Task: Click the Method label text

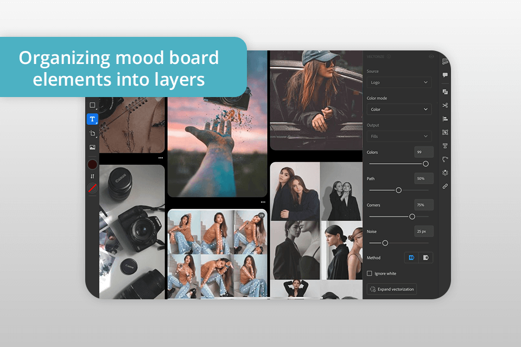Action: point(373,258)
